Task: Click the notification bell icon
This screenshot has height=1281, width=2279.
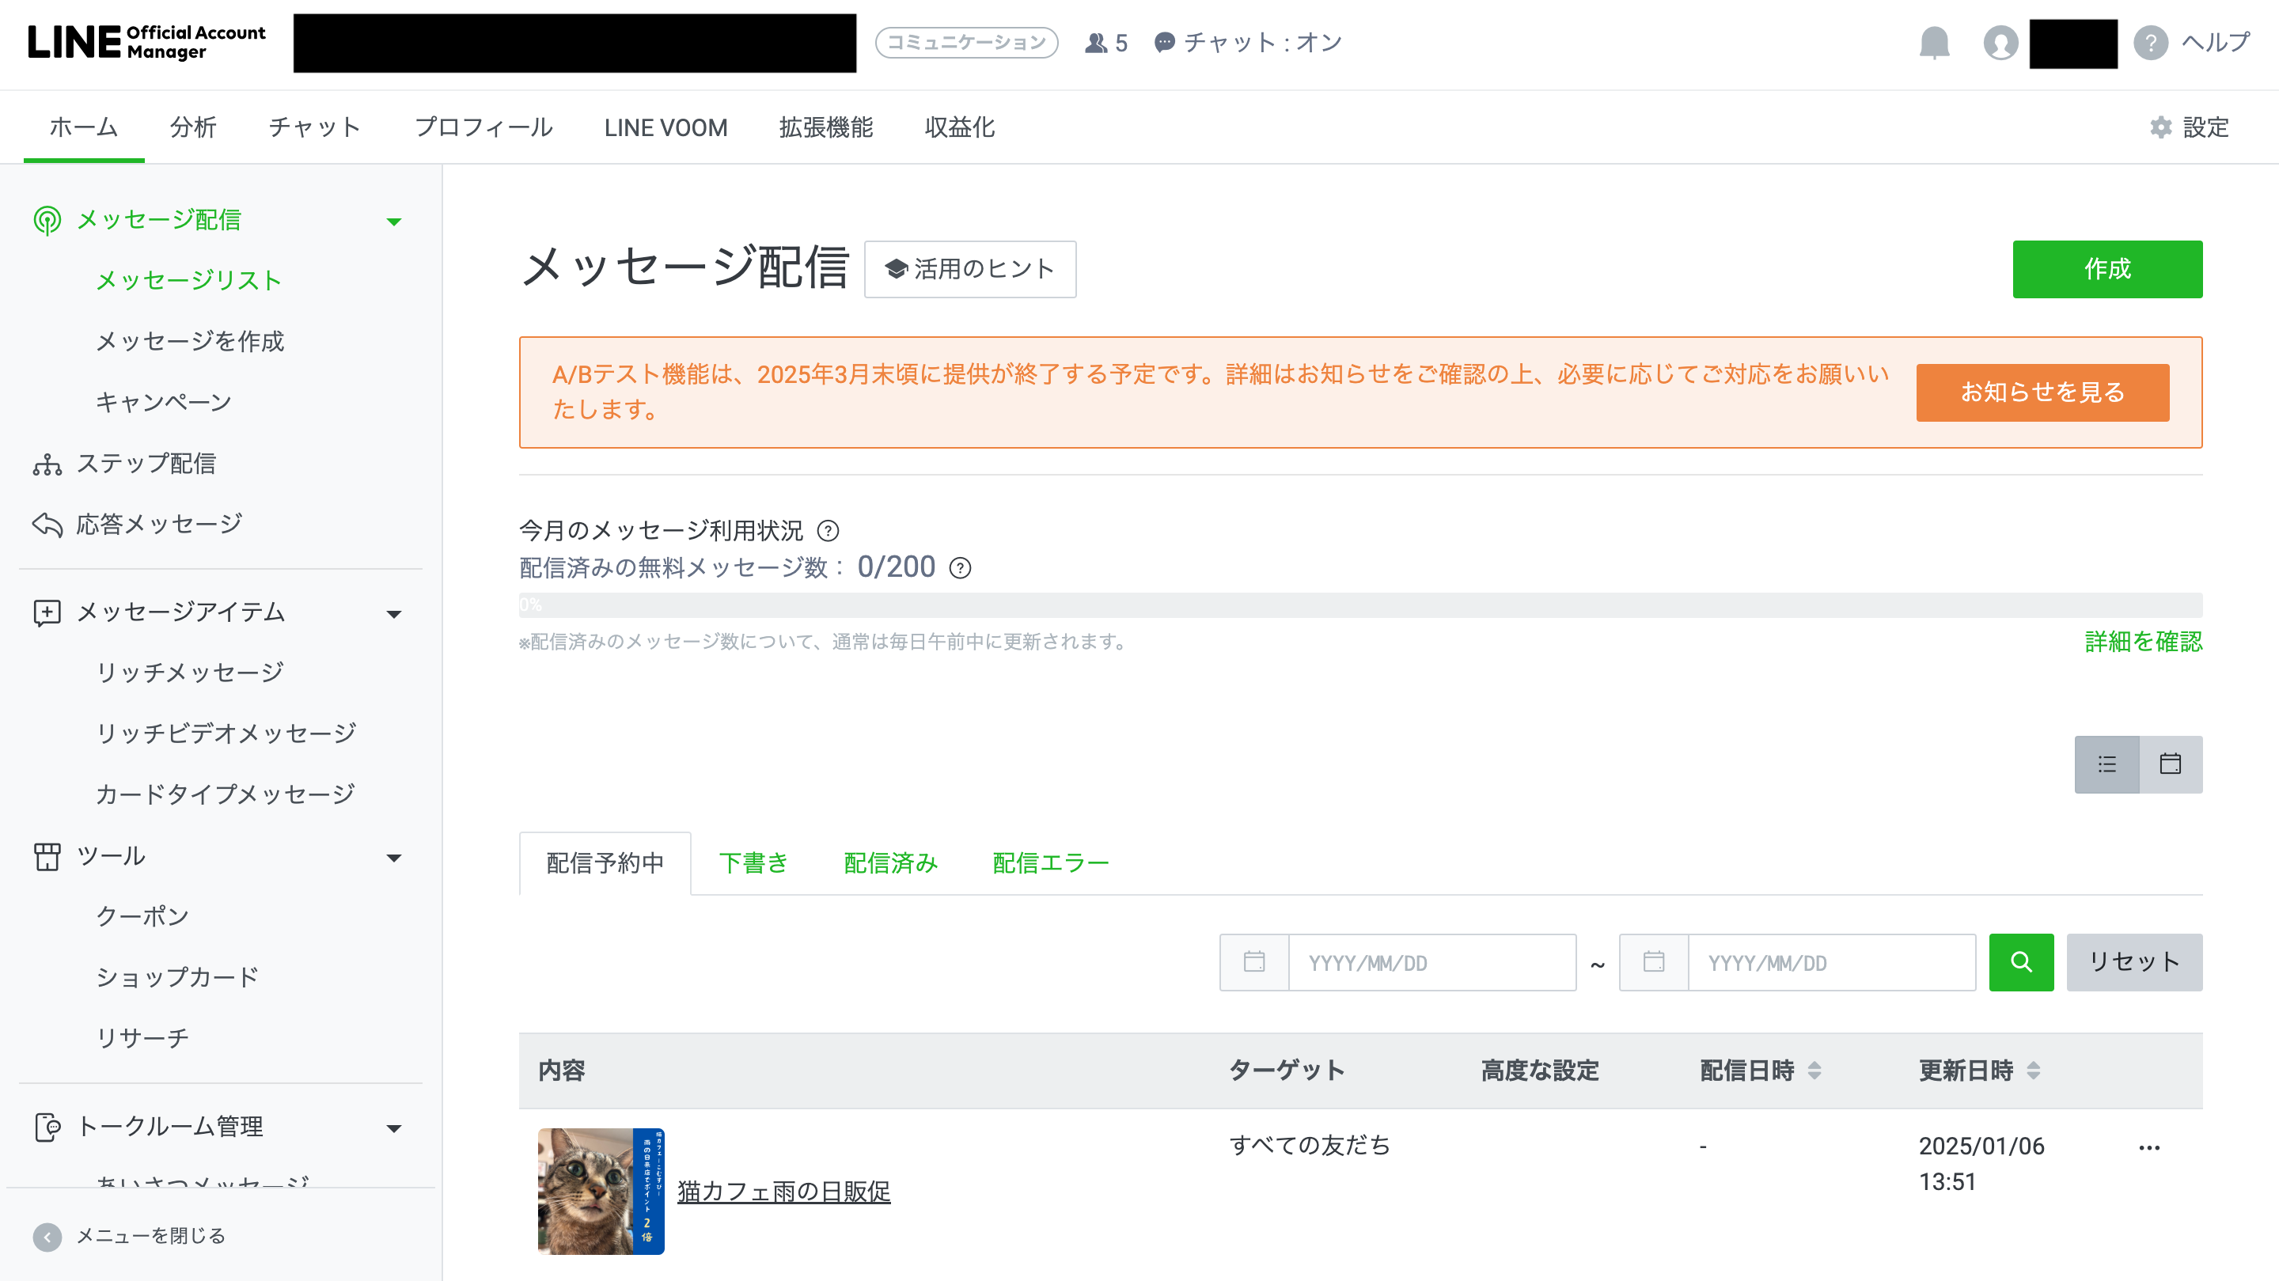Action: coord(1934,42)
